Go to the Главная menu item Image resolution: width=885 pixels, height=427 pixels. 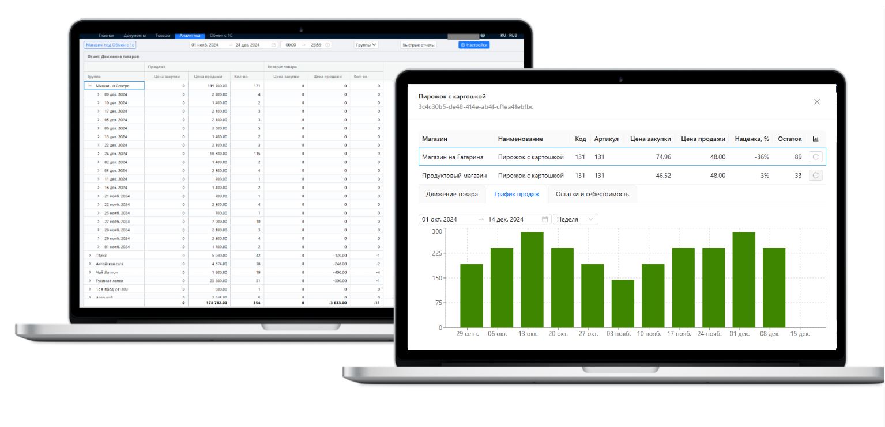[x=107, y=36]
